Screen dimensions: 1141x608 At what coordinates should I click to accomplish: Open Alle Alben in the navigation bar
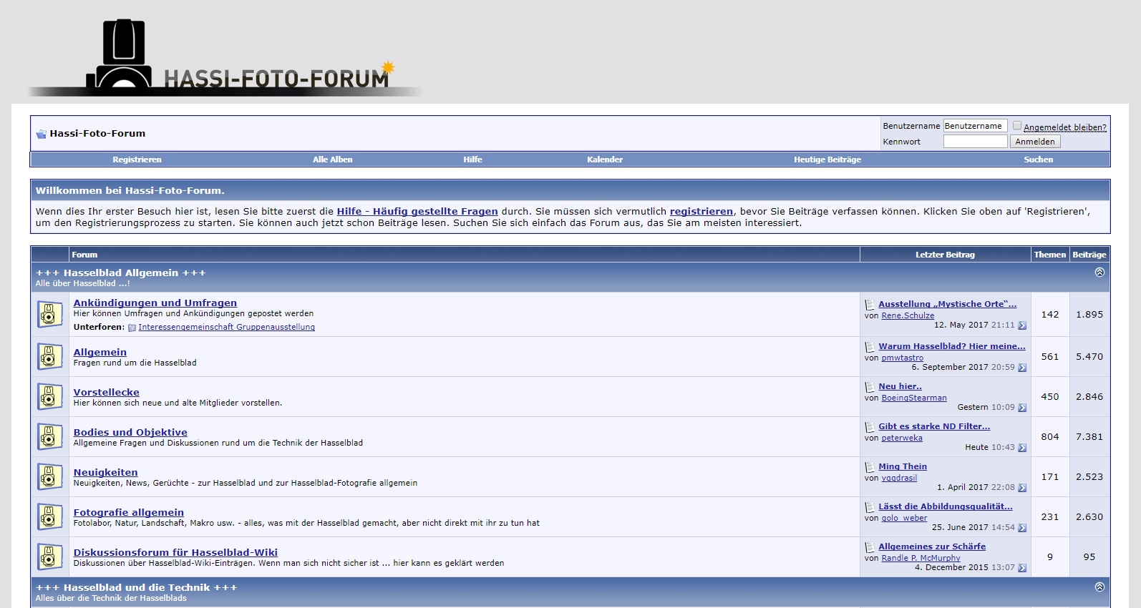pos(332,160)
